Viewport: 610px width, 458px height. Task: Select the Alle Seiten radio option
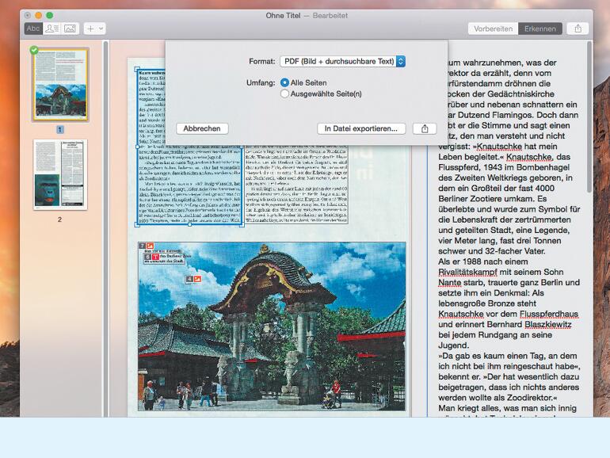(285, 82)
